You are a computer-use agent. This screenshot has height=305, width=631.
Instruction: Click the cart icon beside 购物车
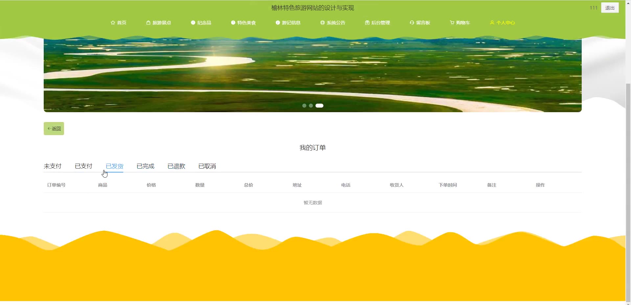coord(452,23)
